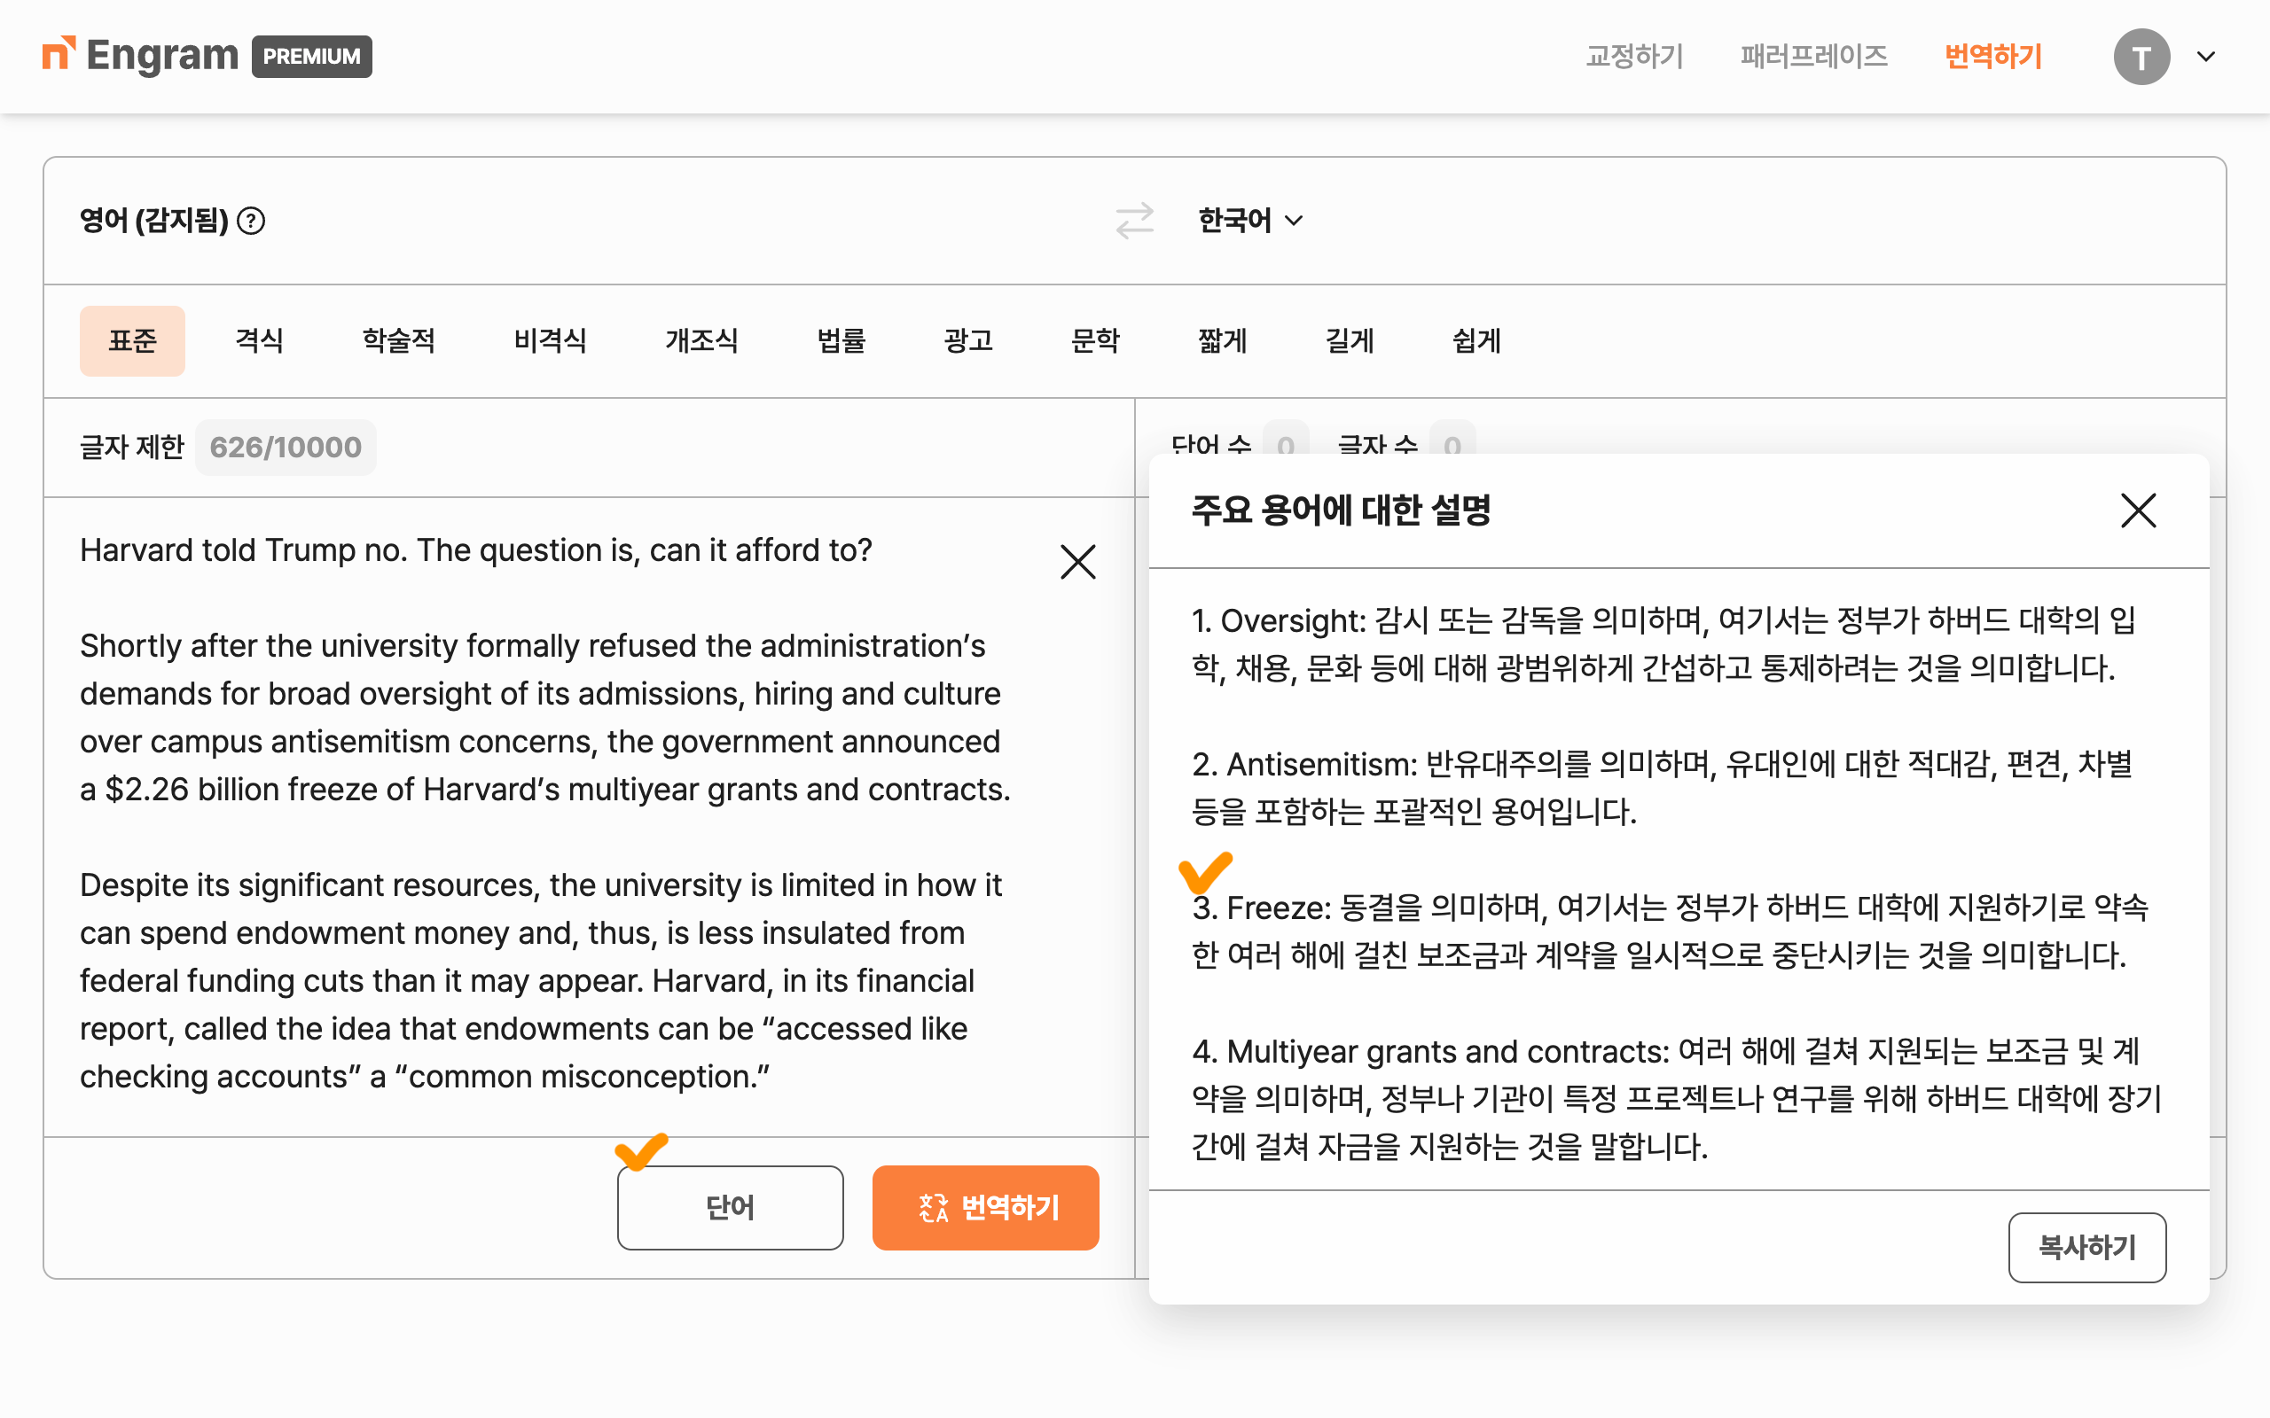Switch to the 교정하기 tab
Viewport: 2270px width, 1418px height.
coord(1634,56)
